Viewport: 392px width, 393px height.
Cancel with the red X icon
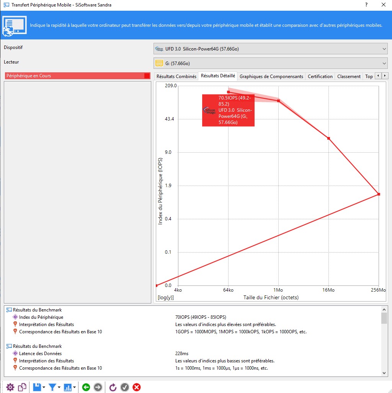tap(137, 387)
